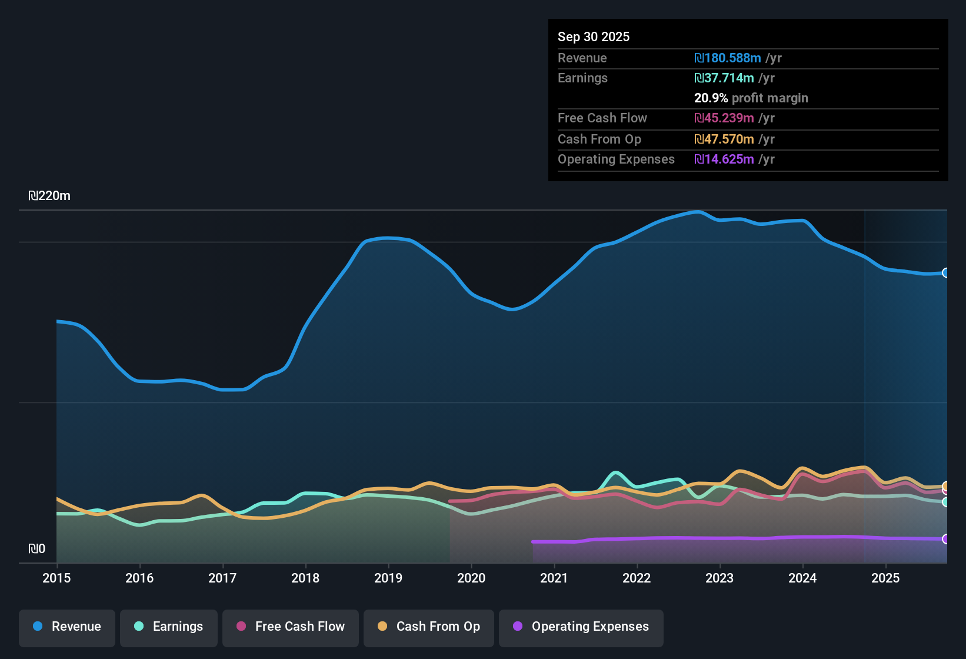Screen dimensions: 966x659
Task: Click the Operating Expenses endpoint marker
Action: [945, 538]
